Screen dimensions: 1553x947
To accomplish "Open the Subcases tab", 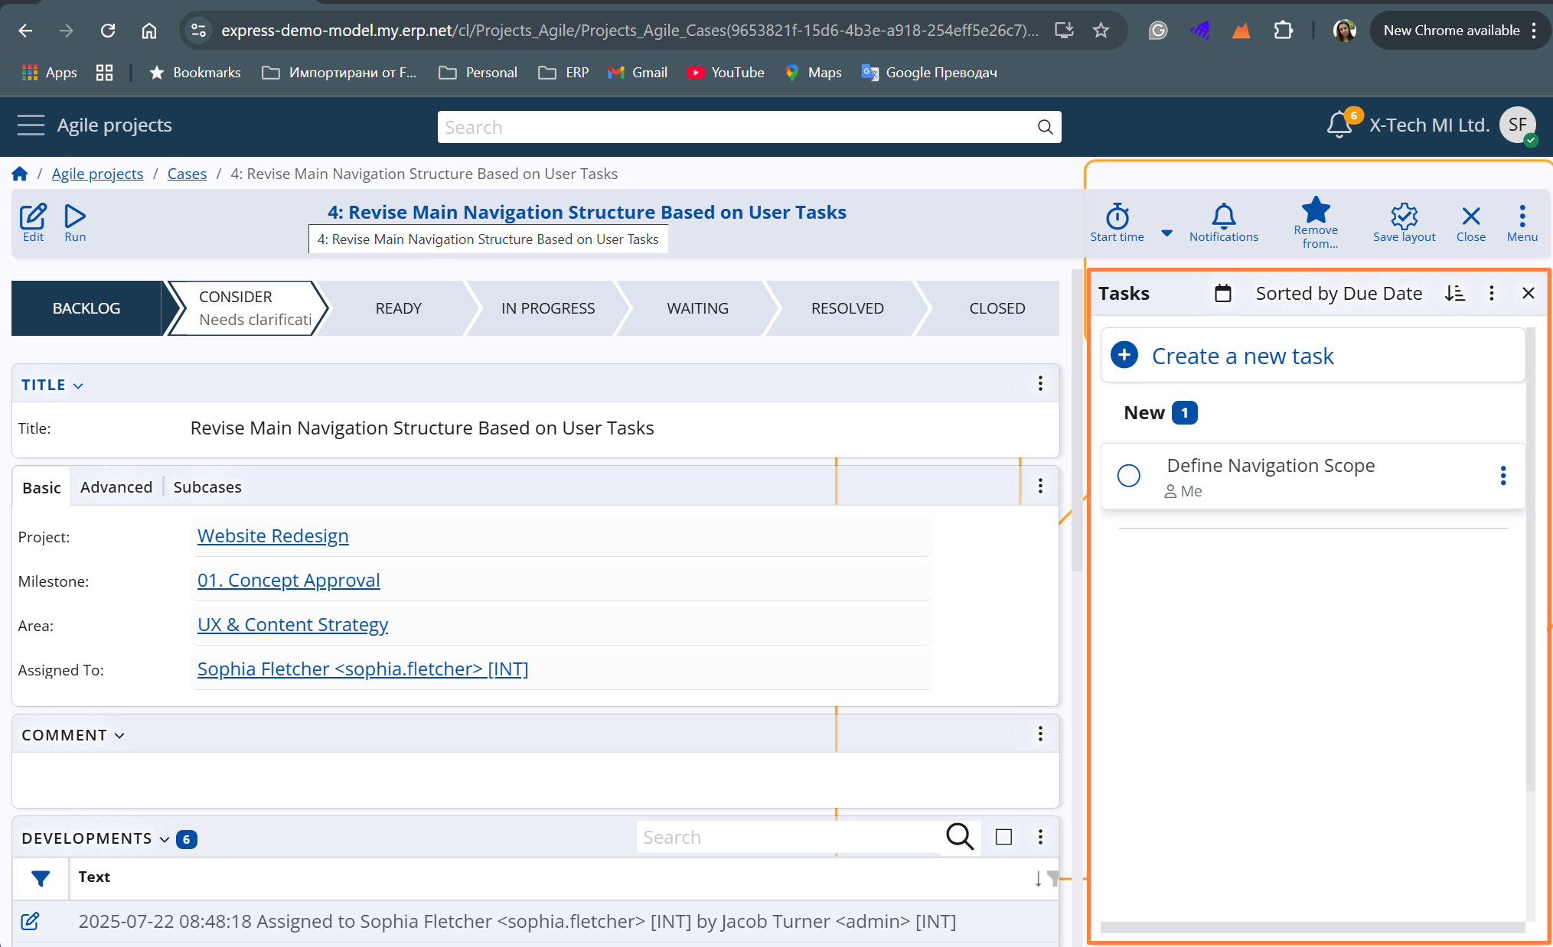I will (x=207, y=487).
